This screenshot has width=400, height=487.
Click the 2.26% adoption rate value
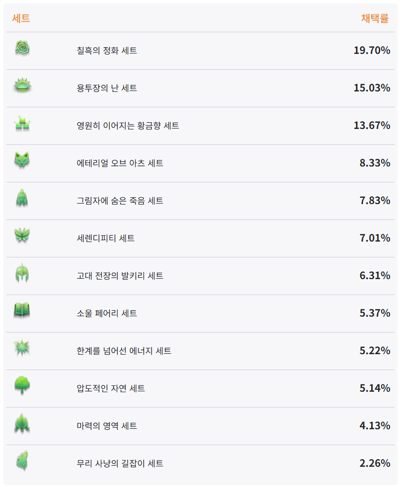click(x=375, y=463)
